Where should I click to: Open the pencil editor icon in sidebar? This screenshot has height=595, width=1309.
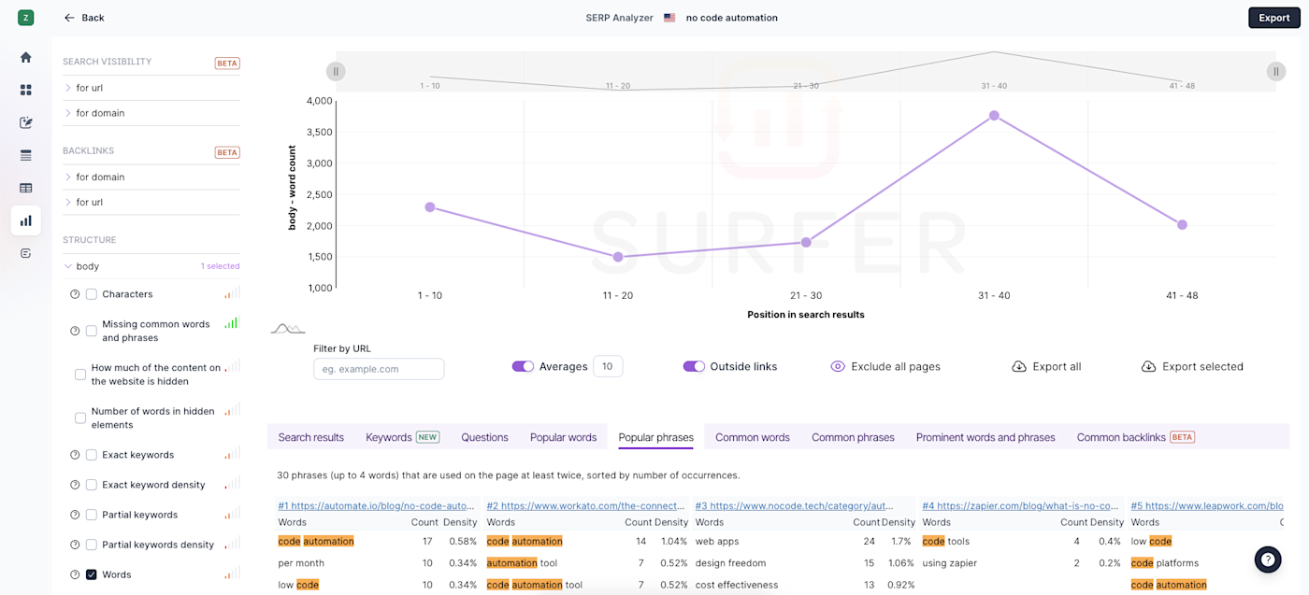(x=25, y=122)
